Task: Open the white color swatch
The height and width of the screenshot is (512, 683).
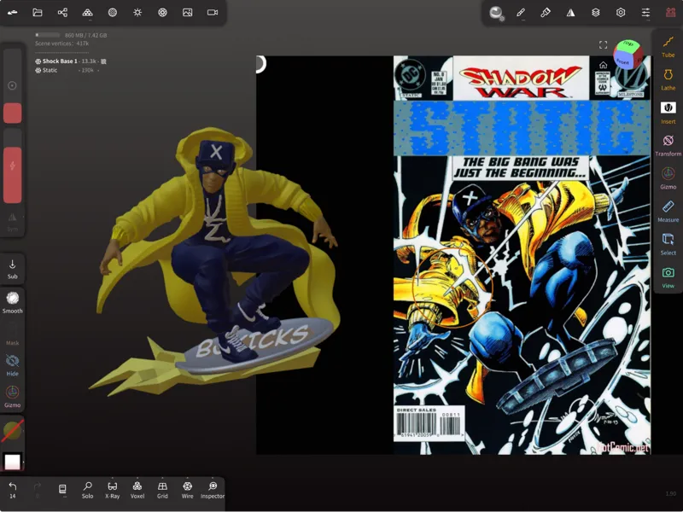Action: tap(12, 462)
